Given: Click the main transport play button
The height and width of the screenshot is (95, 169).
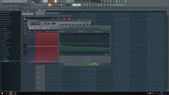Looking at the screenshot, I should tap(35, 1).
